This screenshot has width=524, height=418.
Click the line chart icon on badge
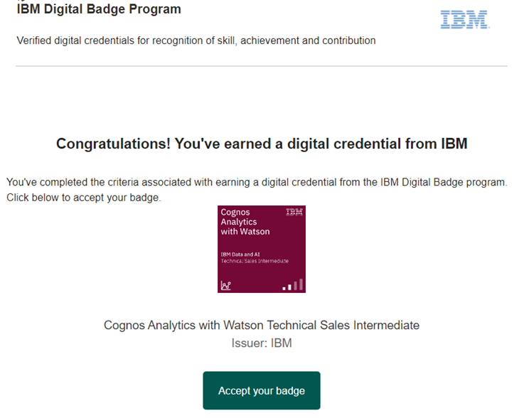[x=226, y=285]
